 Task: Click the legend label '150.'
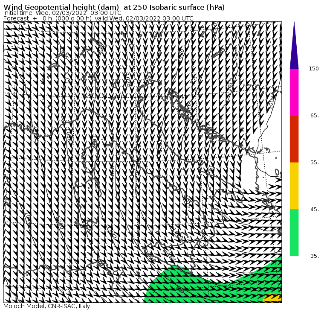click(315, 68)
